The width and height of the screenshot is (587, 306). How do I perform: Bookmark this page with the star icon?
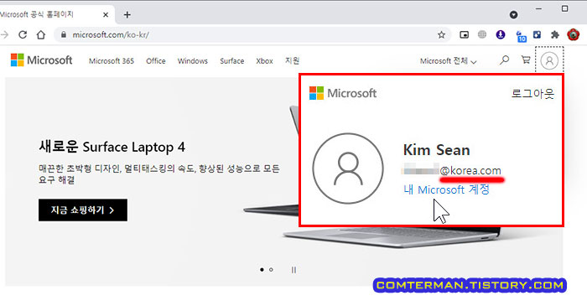point(441,34)
